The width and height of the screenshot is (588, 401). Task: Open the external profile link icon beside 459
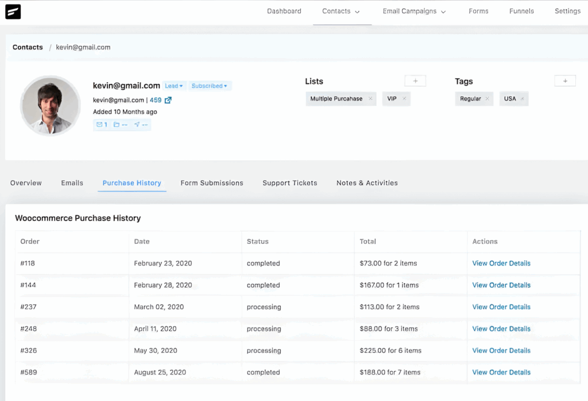pos(168,100)
